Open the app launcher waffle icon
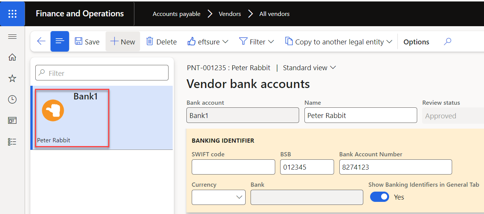The image size is (484, 214). point(12,14)
